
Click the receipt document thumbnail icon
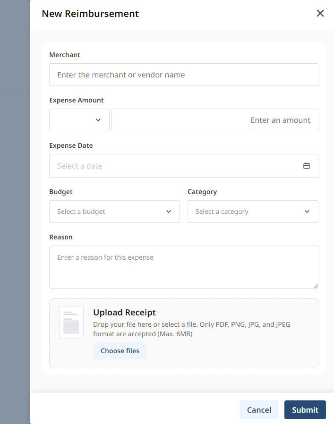(71, 322)
